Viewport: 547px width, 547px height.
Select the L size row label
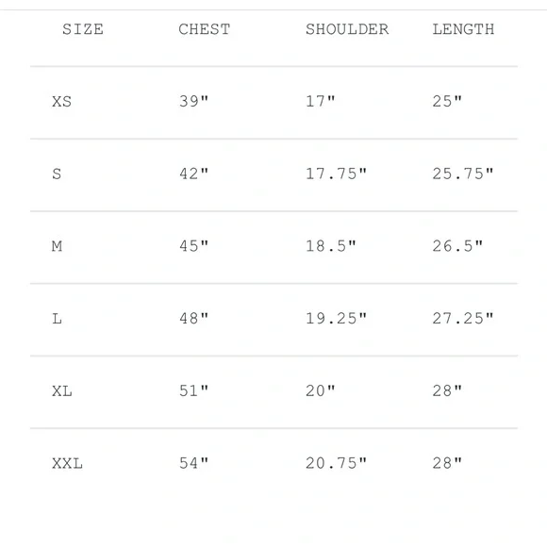point(57,319)
